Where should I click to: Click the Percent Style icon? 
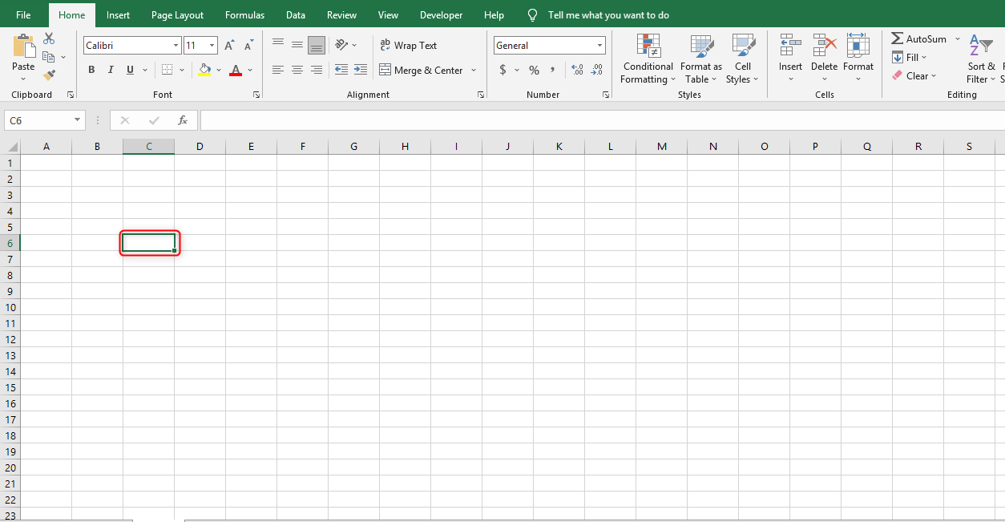tap(533, 70)
